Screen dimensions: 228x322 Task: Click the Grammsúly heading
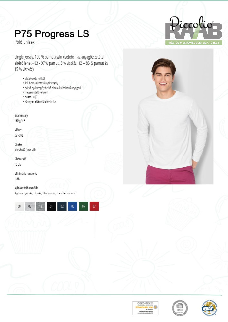point(21,115)
